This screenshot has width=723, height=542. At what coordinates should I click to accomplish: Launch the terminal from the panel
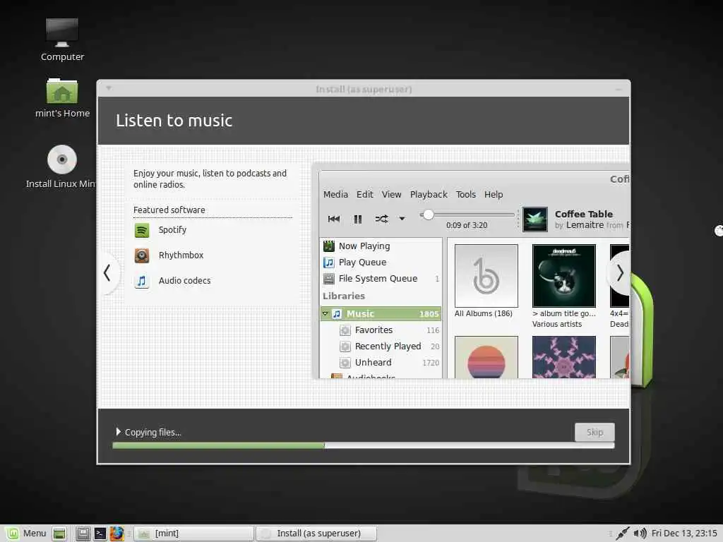pos(100,534)
